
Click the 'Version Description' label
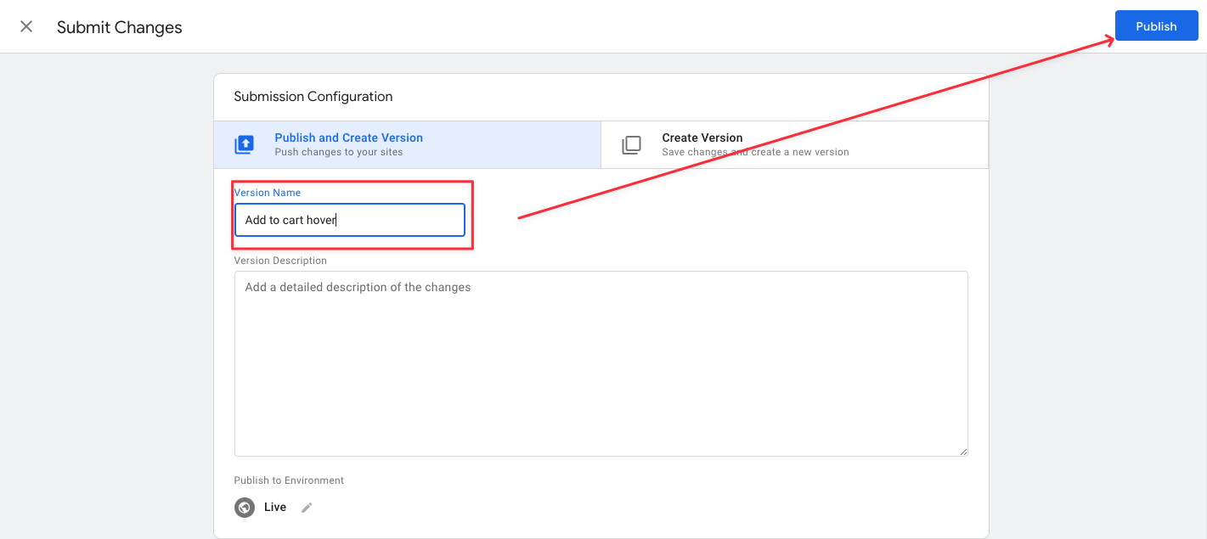point(280,261)
